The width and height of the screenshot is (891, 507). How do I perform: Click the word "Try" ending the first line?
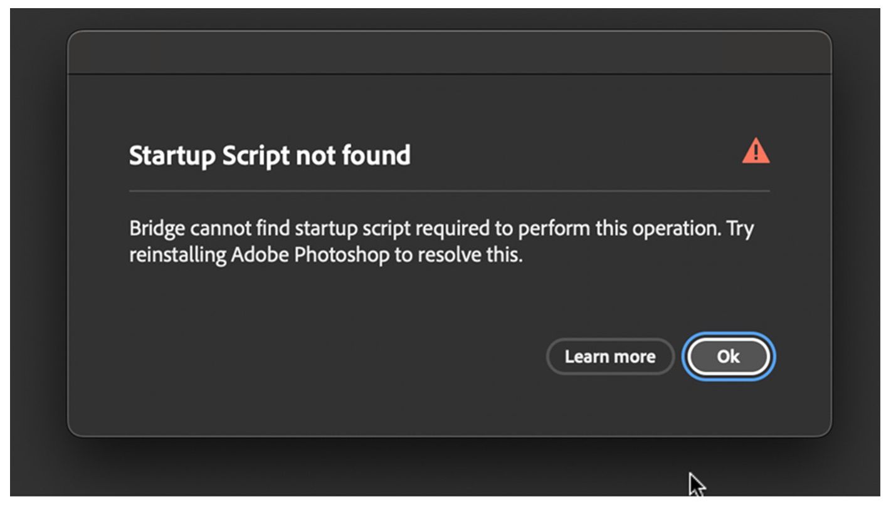pyautogui.click(x=741, y=229)
